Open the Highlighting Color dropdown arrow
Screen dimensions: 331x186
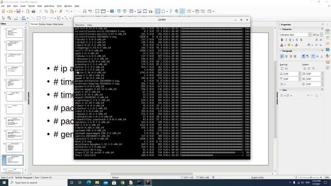pyautogui.click(x=292, y=45)
